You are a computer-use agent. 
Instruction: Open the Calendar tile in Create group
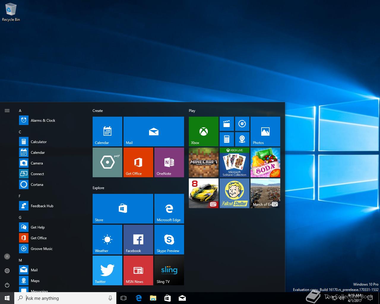[107, 132]
